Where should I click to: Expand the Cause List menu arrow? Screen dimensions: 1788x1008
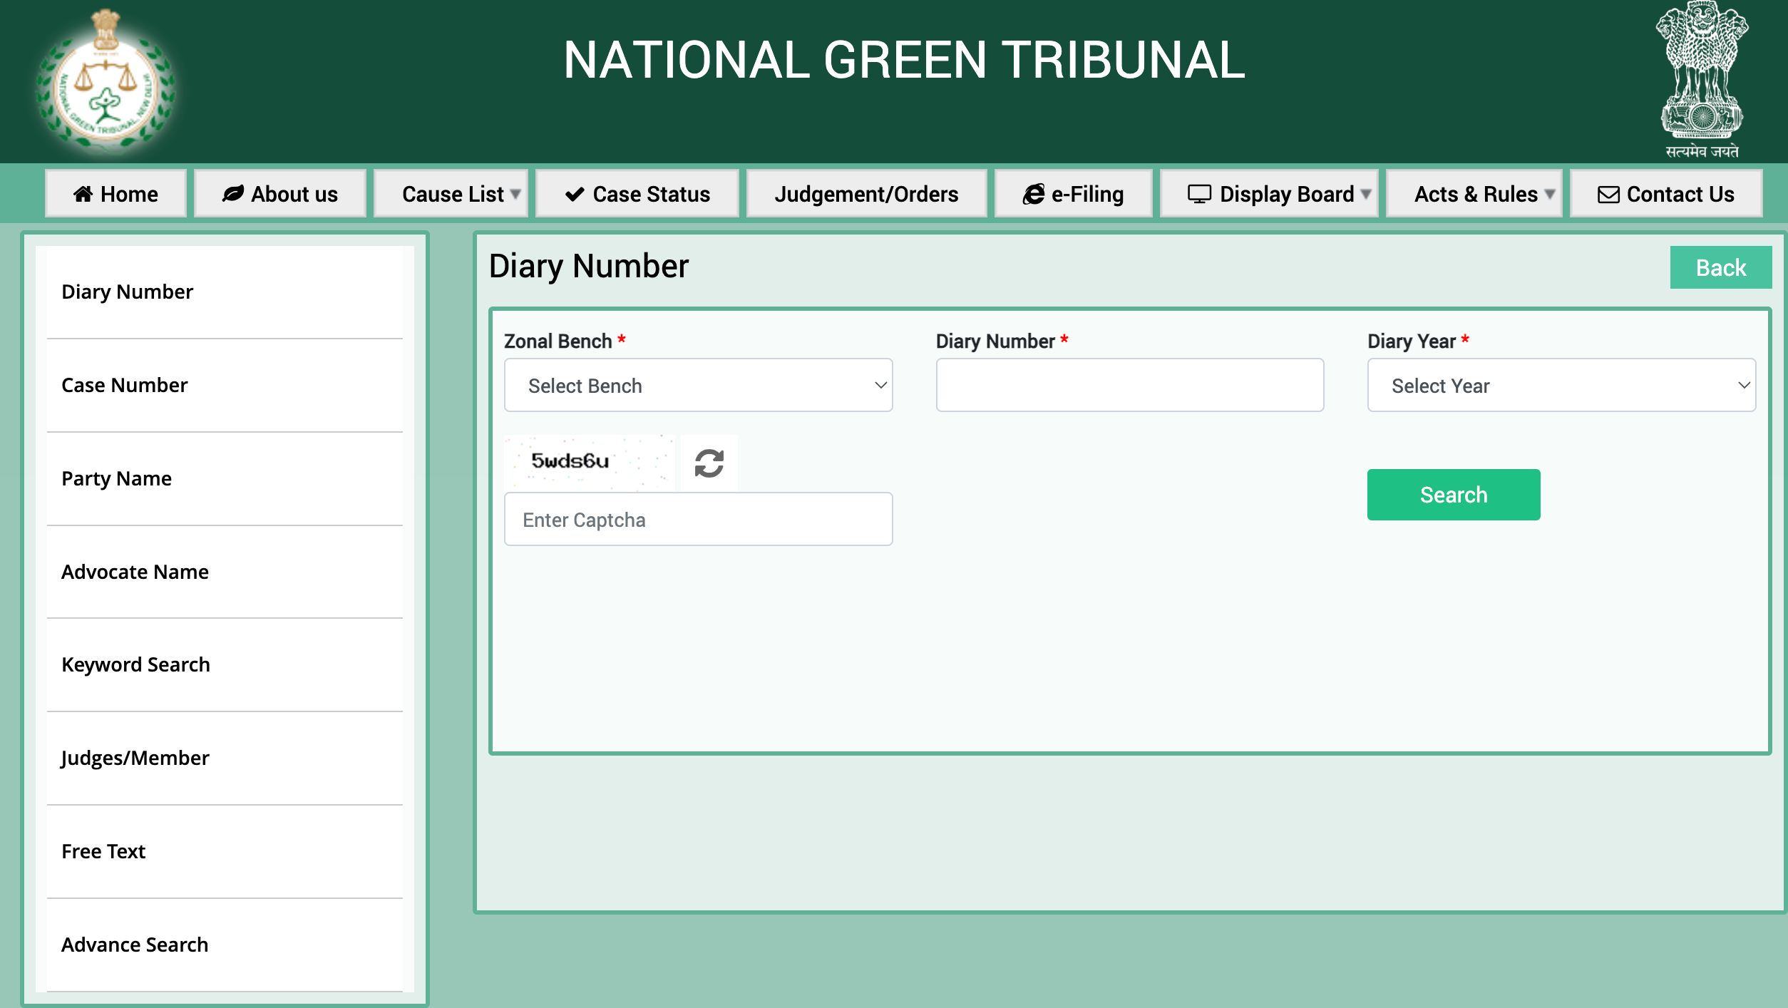point(515,194)
